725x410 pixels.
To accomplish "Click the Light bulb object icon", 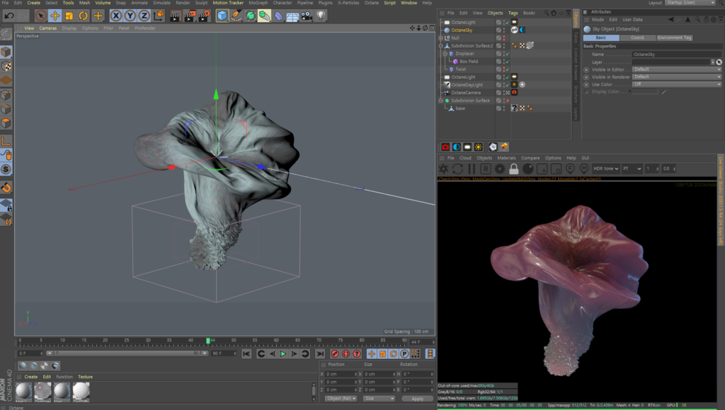I will coord(321,15).
